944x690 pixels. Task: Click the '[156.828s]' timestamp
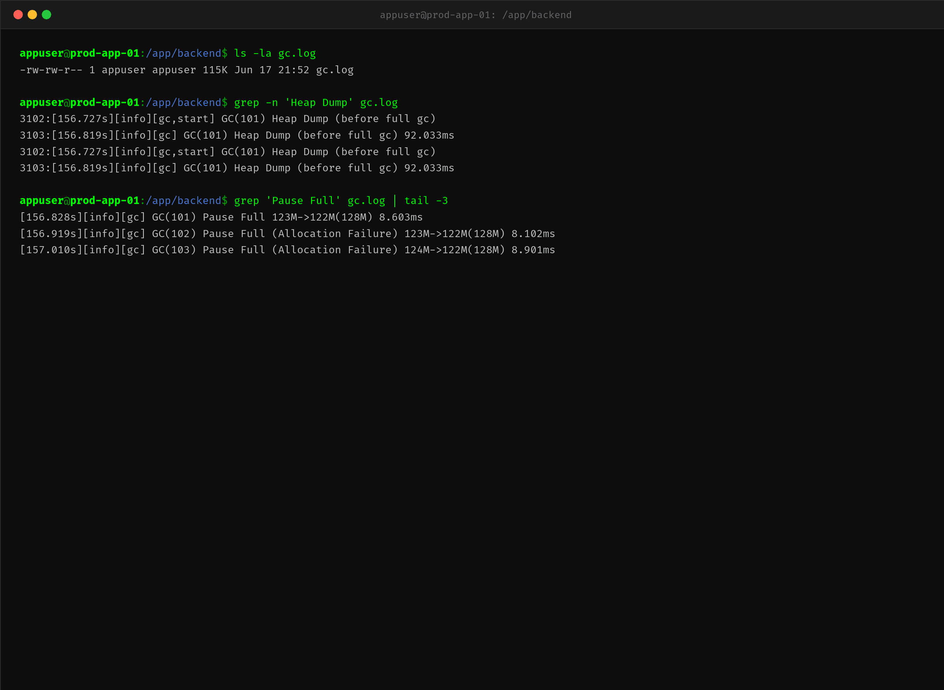[x=51, y=217]
